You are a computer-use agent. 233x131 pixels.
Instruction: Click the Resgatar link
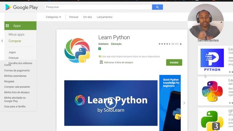click(x=9, y=82)
